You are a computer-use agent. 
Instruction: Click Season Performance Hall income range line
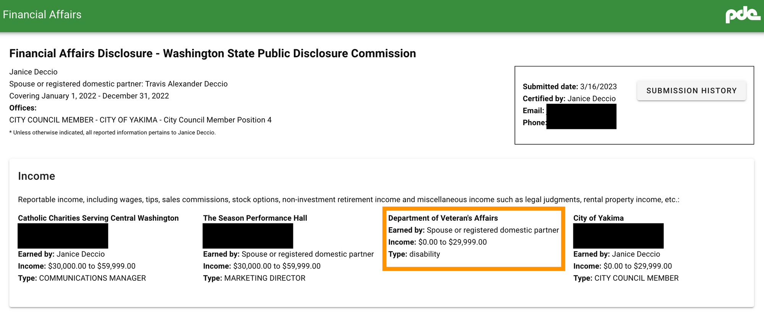click(262, 266)
